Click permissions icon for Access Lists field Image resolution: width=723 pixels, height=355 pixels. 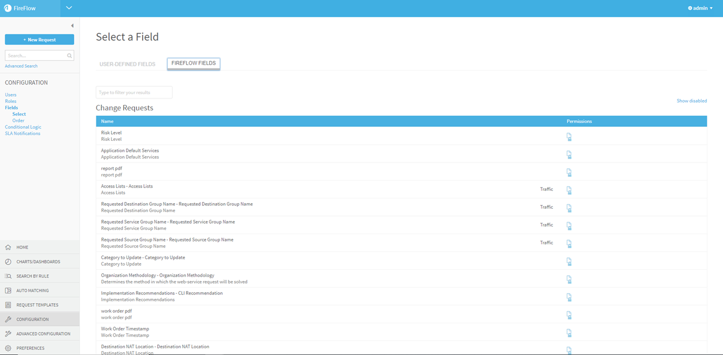point(569,190)
